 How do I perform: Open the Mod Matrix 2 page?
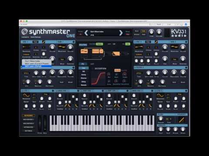(x=28, y=123)
